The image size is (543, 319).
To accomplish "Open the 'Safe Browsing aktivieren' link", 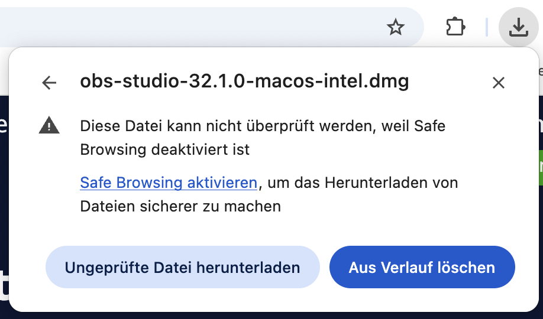I will 169,183.
